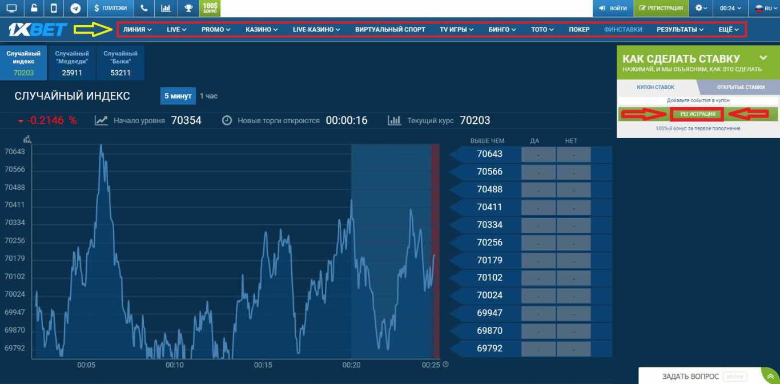Click the РЕГИСТРАЦИЯ button in the green panel
The image size is (780, 384).
697,114
